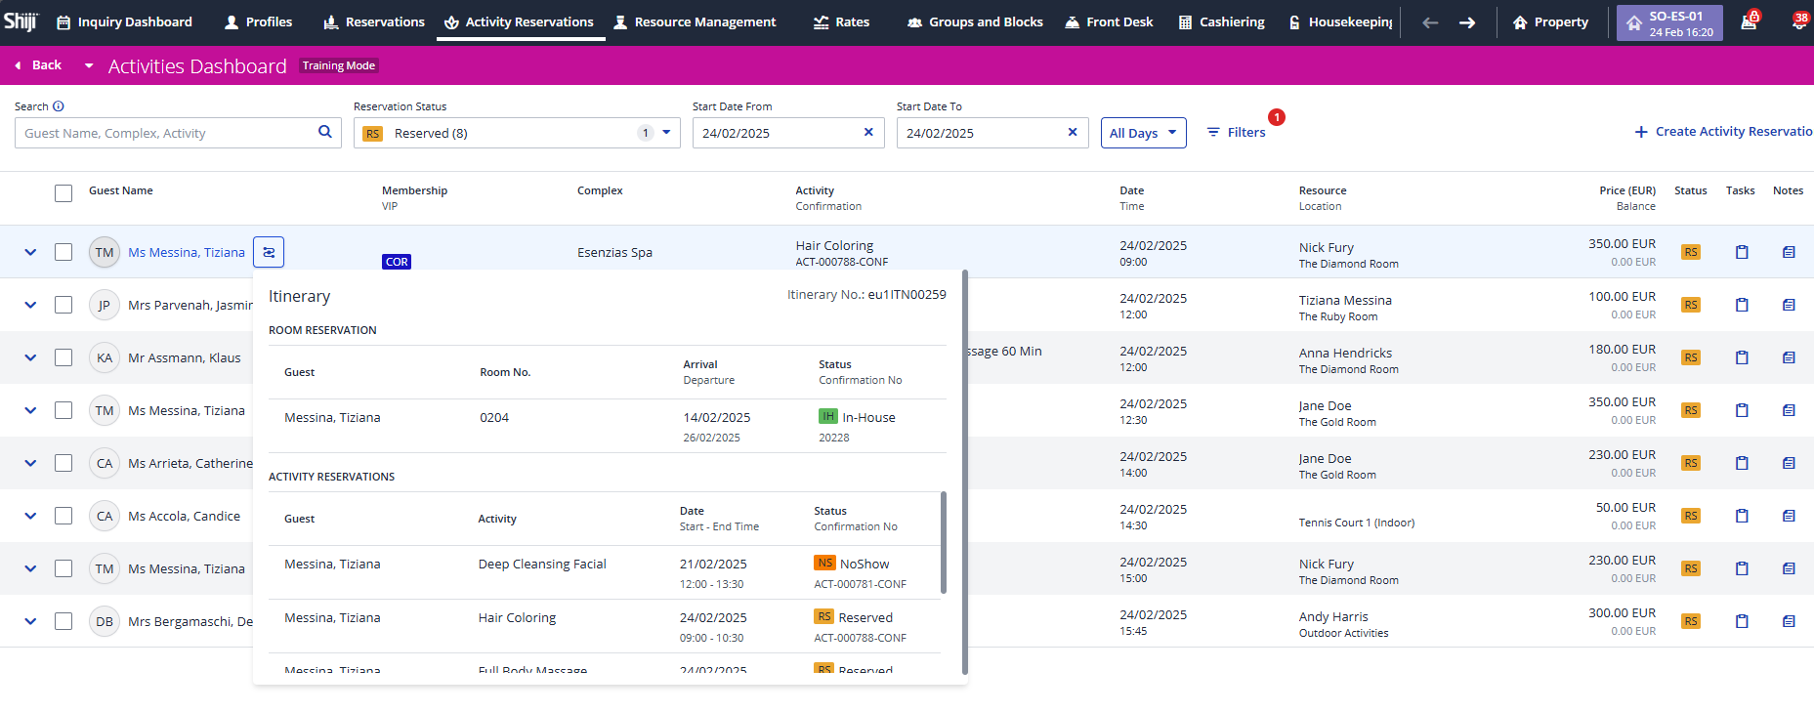
Task: Click the search magnifier icon
Action: 324,133
